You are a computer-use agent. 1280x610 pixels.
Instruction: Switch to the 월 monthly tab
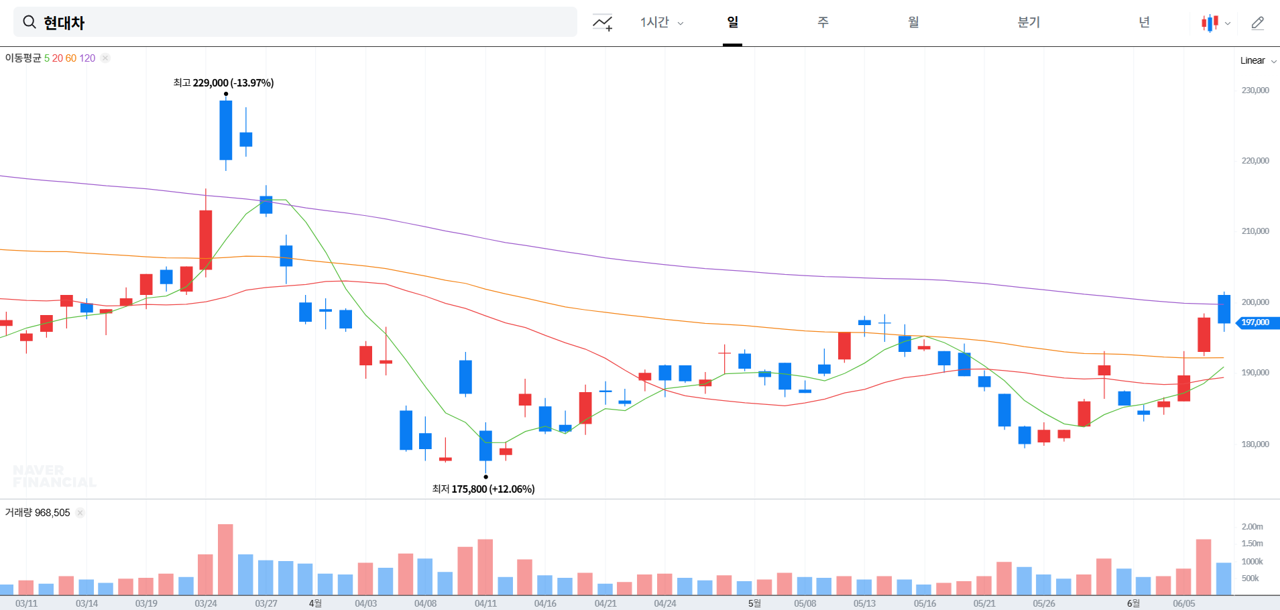click(913, 22)
